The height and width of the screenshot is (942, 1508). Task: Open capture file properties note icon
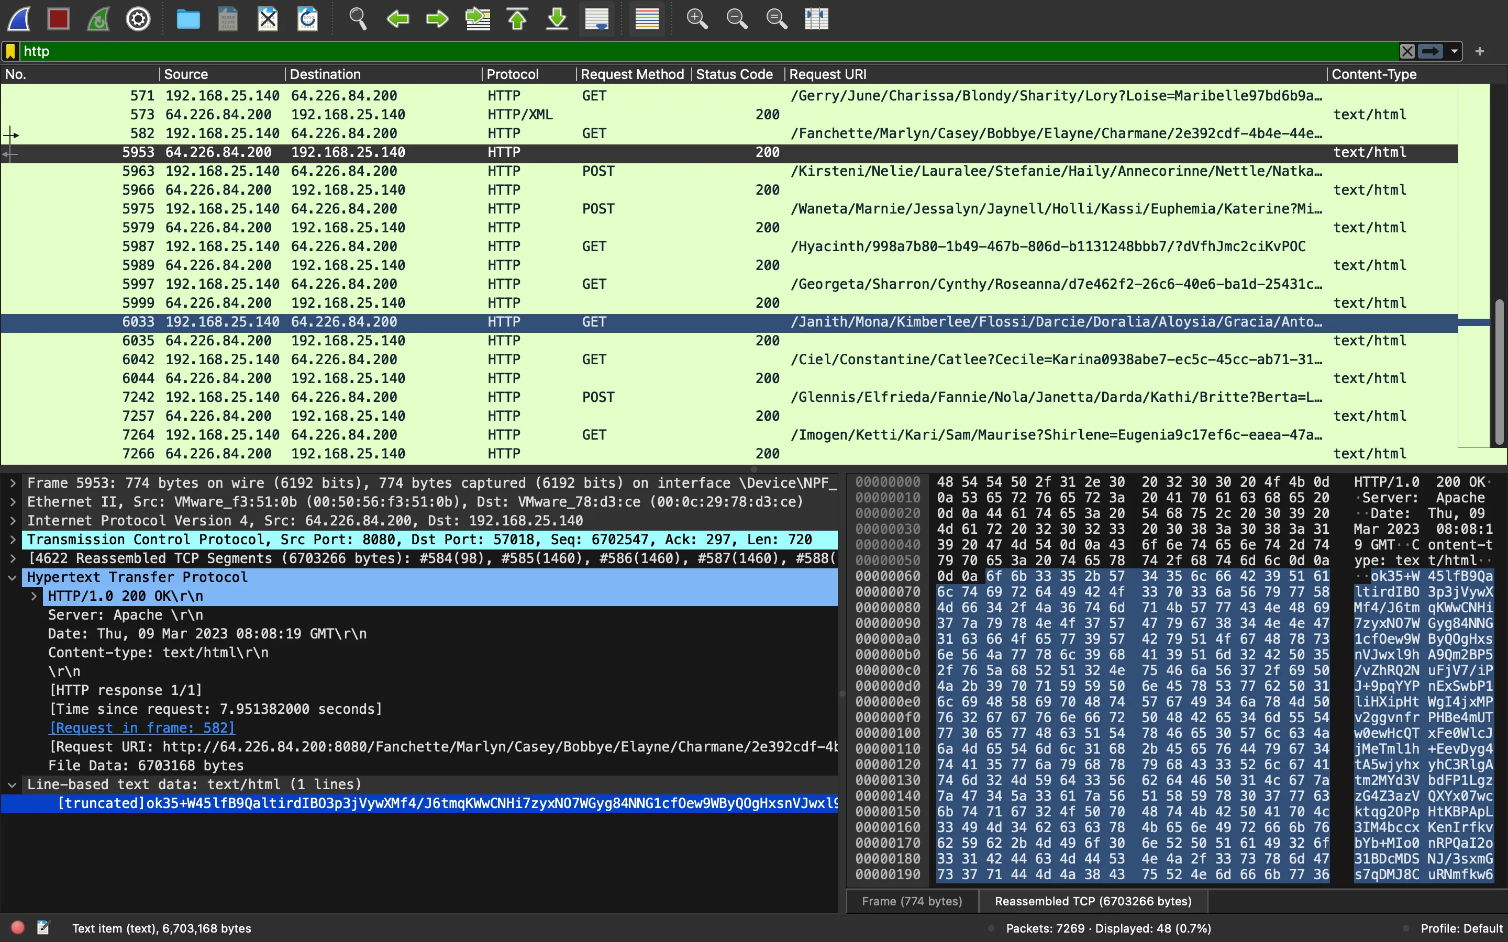[43, 928]
